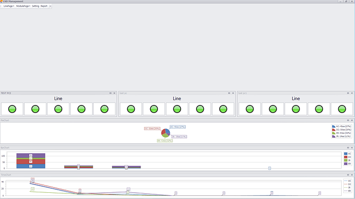Viewport: 355px width, 199px height.
Task: Click the DC swatch in BarChart legend
Action: (x=346, y=157)
